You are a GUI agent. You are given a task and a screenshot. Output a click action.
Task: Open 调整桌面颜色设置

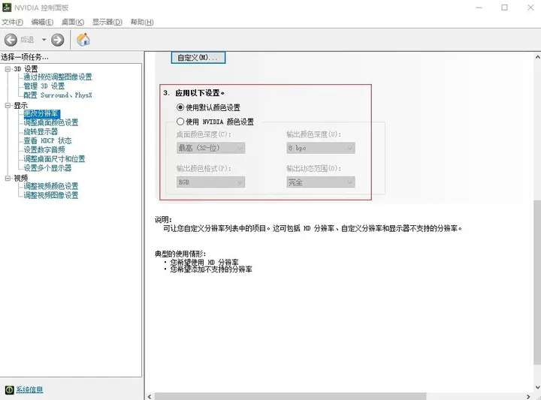[51, 122]
